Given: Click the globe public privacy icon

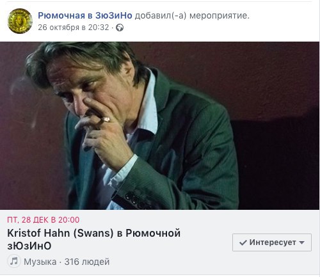Looking at the screenshot, I should click(120, 28).
